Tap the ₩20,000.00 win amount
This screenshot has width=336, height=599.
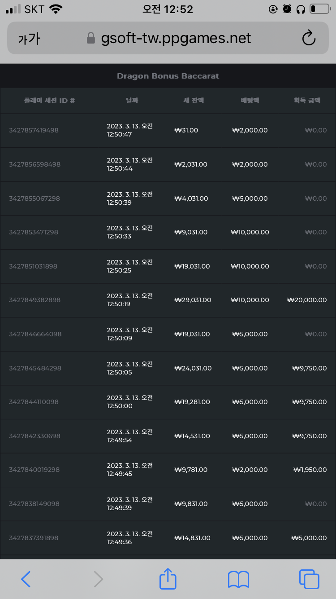(x=307, y=300)
